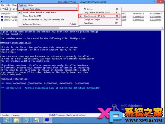Click the highlighted i8042prt.sys address line

click(50, 88)
